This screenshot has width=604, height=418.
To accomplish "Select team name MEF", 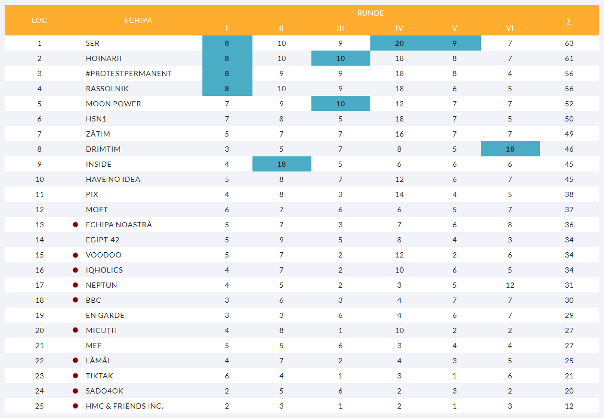I will (x=93, y=345).
